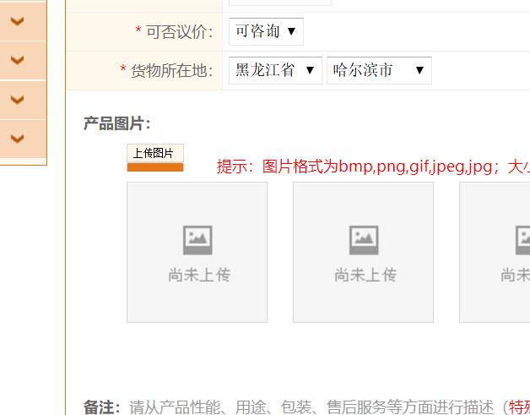Click 尚未上传 text in the third image slot

[x=515, y=275]
